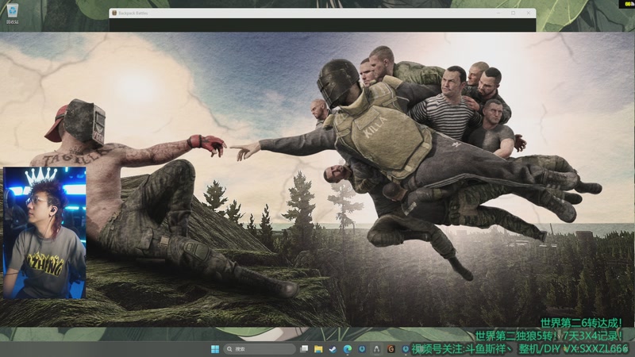Open the G logo app on taskbar

[391, 349]
